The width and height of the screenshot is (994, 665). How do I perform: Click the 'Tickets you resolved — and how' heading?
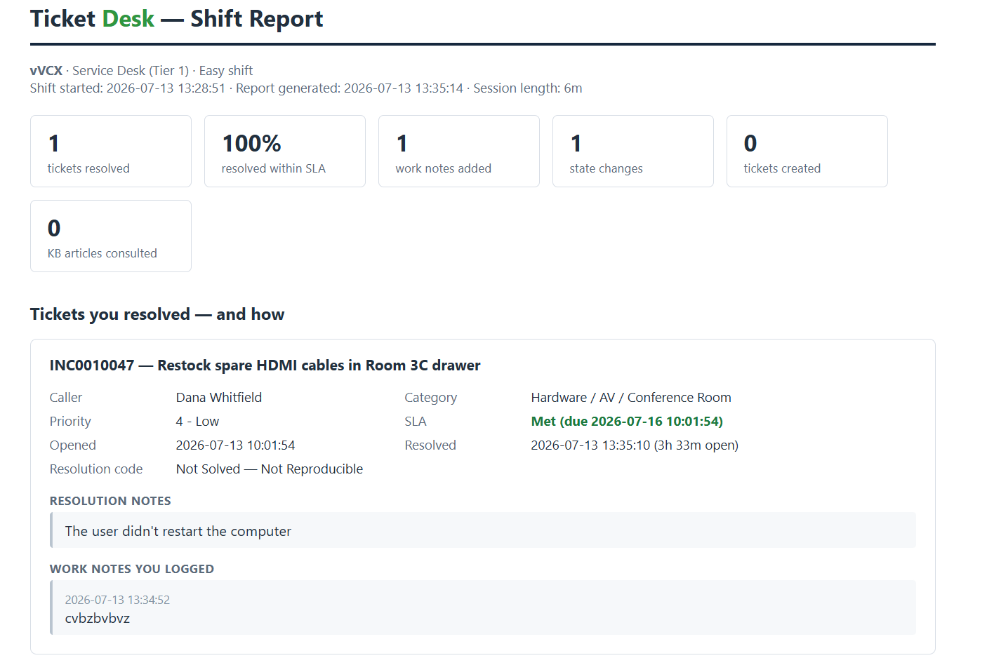click(x=157, y=314)
